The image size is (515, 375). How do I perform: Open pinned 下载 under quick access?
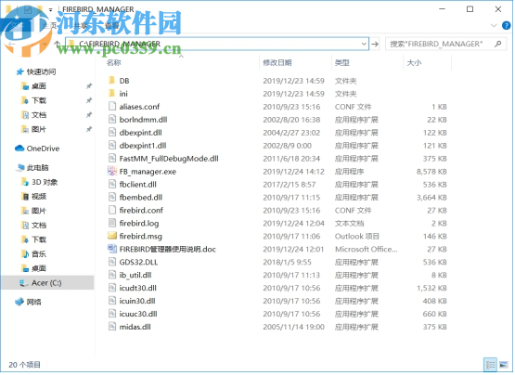[x=39, y=100]
